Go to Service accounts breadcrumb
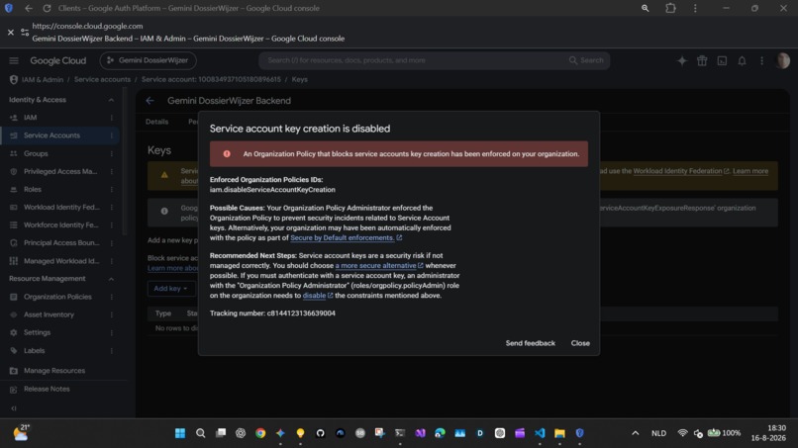This screenshot has height=448, width=798. coord(102,80)
